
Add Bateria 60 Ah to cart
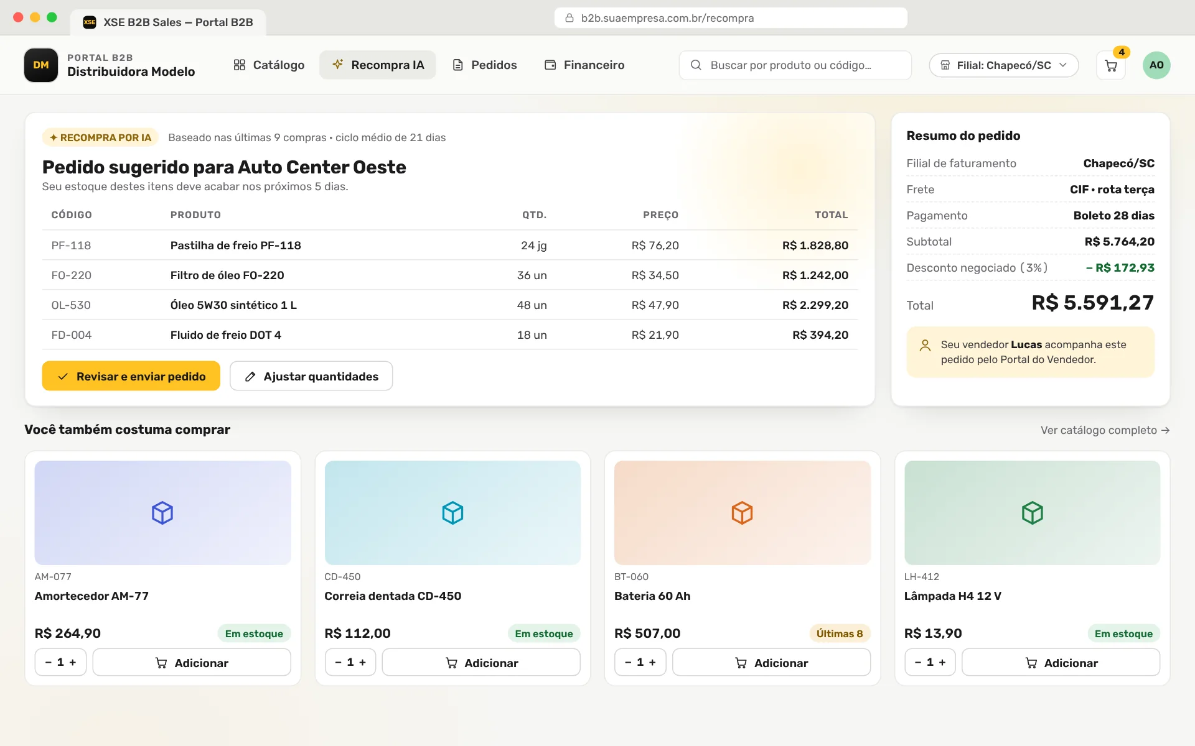pyautogui.click(x=771, y=663)
